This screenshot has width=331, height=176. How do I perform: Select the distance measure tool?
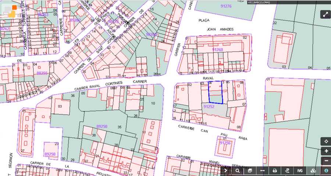(x=262, y=170)
